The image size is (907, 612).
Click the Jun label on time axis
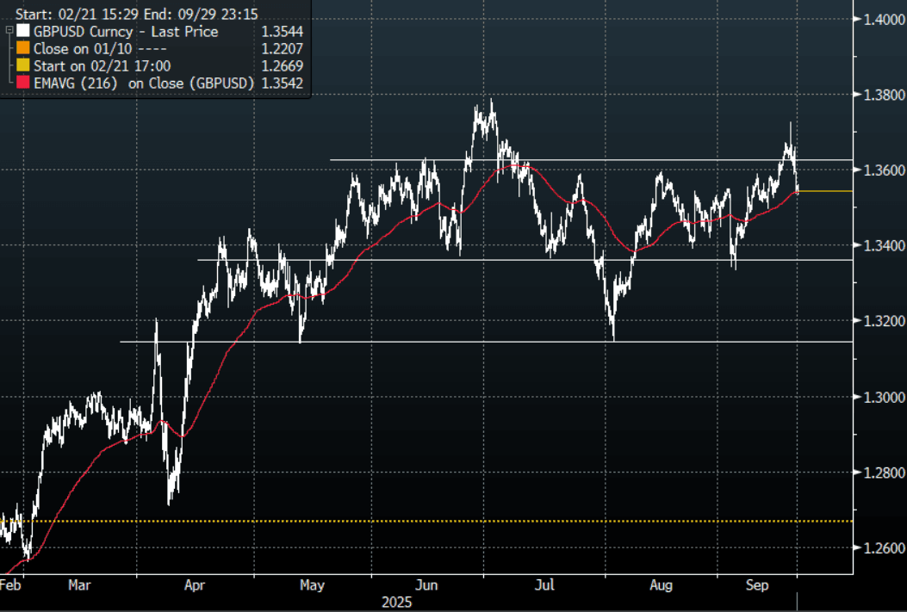(426, 586)
